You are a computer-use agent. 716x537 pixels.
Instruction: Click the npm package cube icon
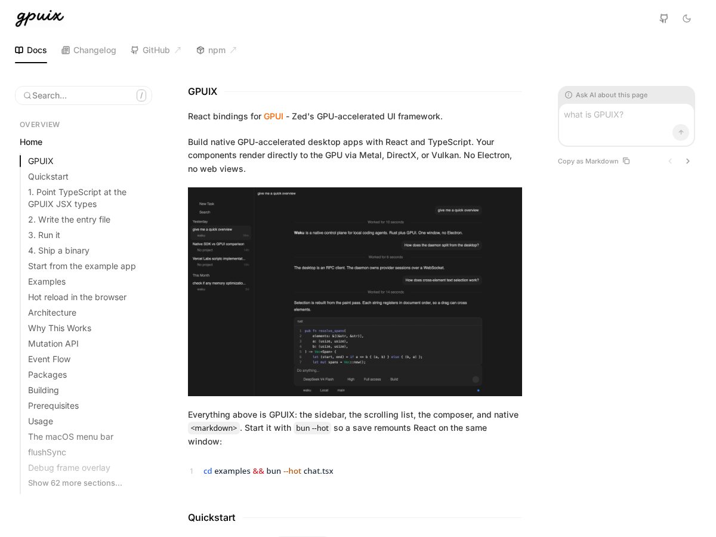(200, 50)
